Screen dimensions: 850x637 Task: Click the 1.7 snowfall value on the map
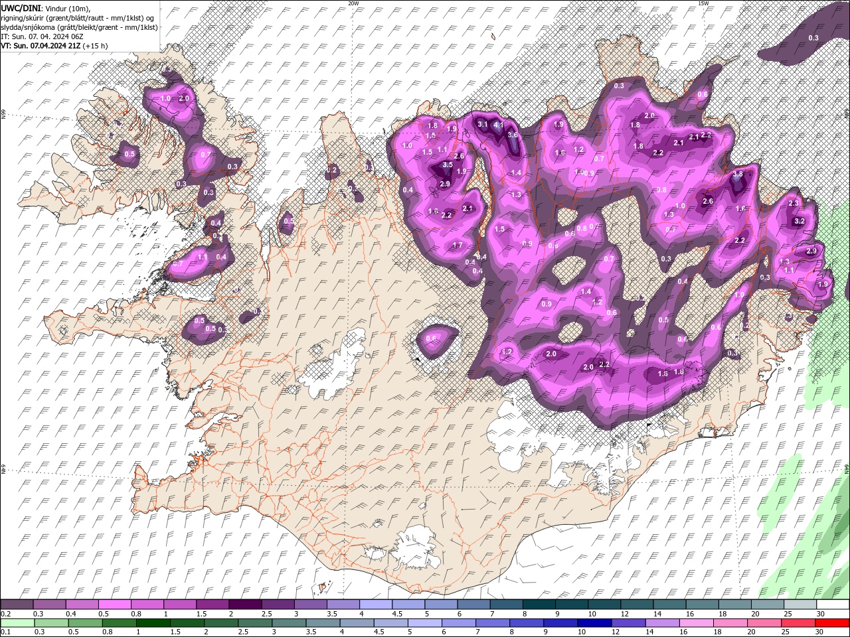[457, 245]
